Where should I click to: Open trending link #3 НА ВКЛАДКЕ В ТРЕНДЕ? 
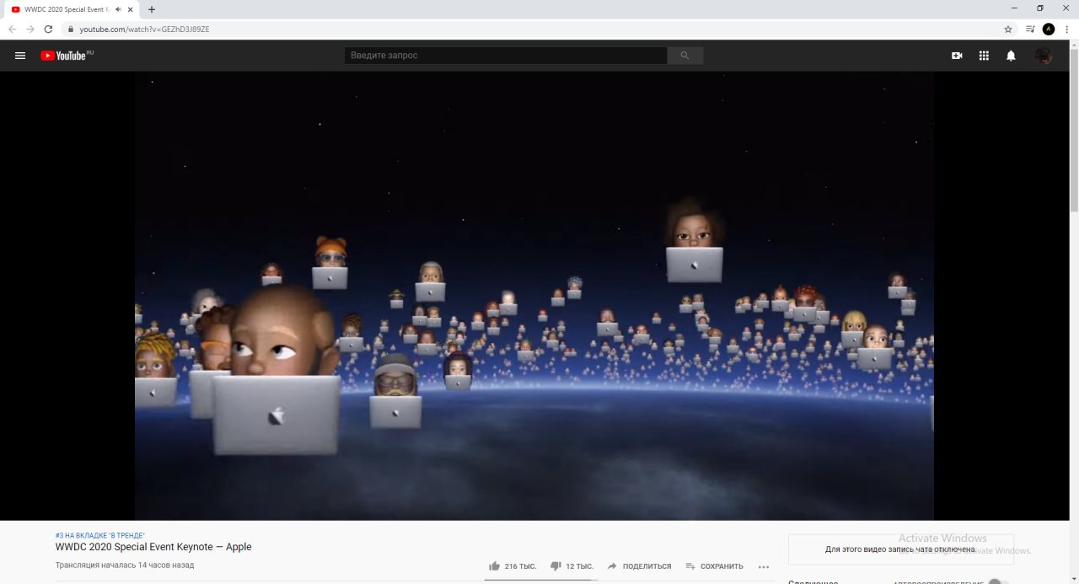tap(100, 535)
